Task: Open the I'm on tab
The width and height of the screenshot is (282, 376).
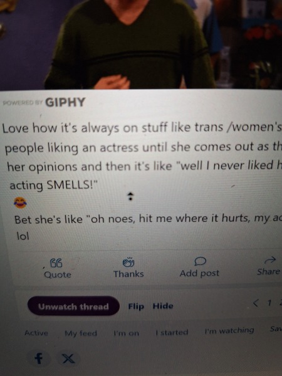Action: pyautogui.click(x=126, y=333)
